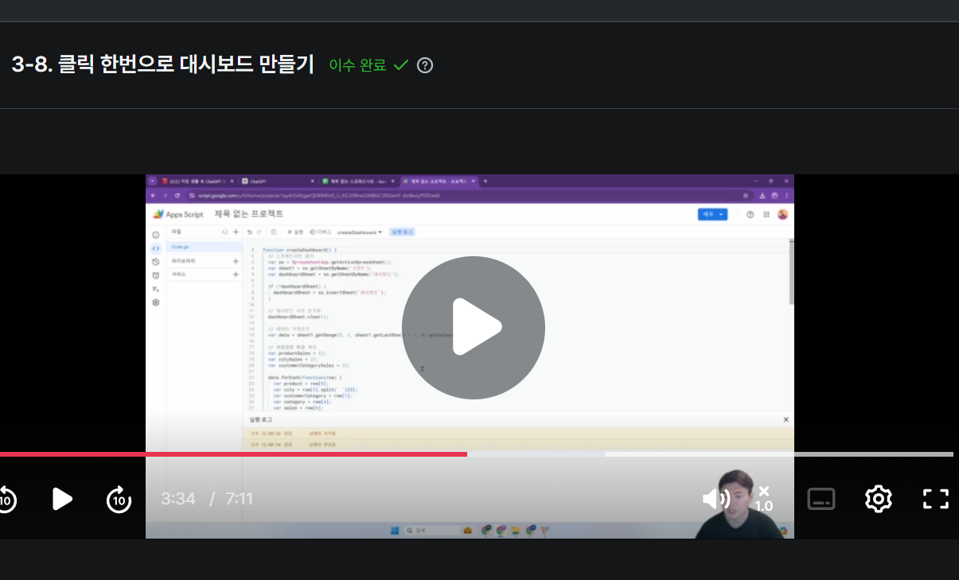Select the 제목 없는 프로젝트 browser tab

439,181
